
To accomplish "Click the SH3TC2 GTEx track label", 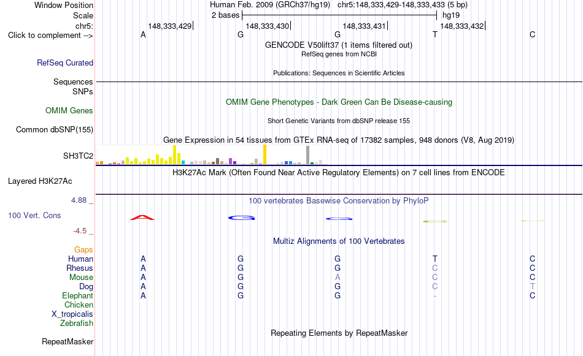I will tap(78, 156).
